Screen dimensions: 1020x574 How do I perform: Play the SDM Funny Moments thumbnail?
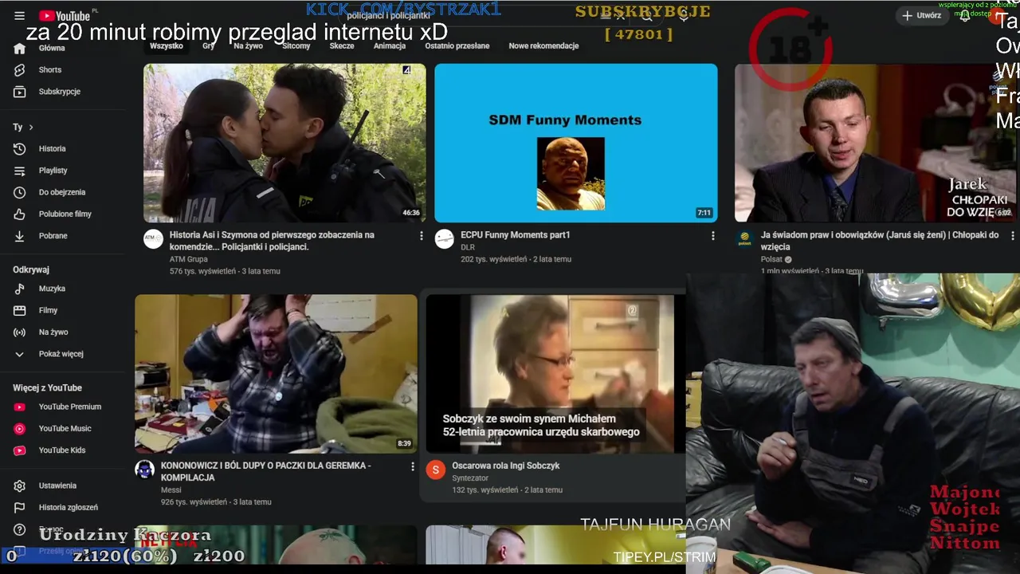pos(576,143)
